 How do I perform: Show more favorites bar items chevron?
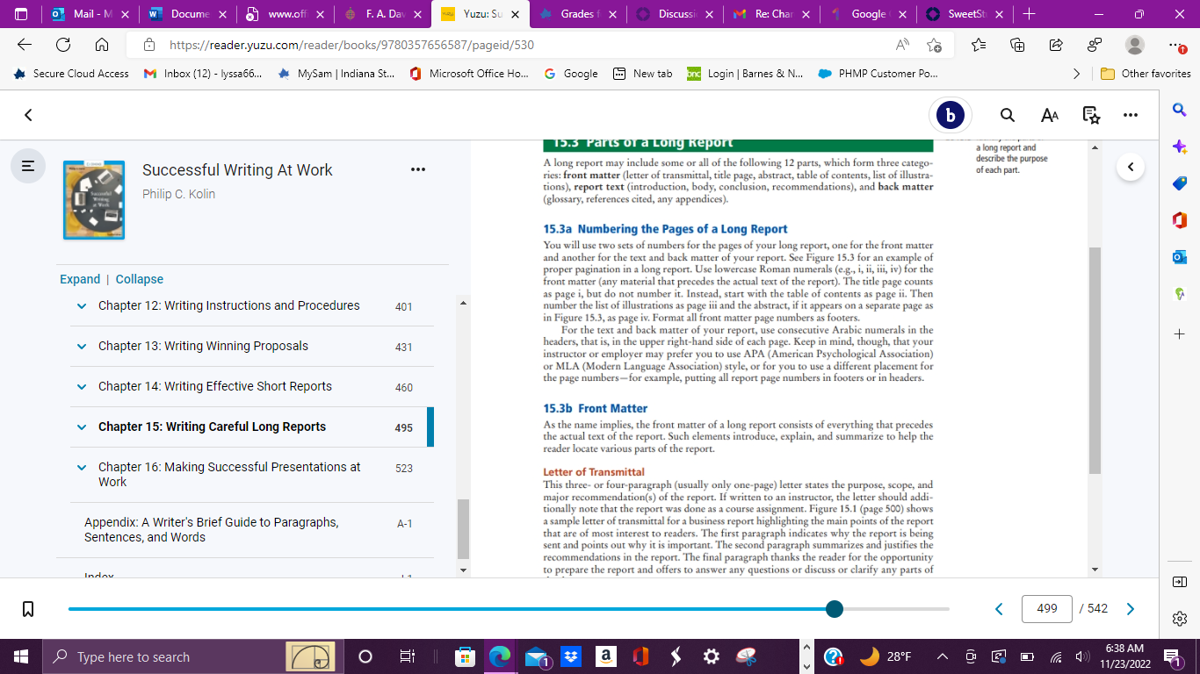pyautogui.click(x=1076, y=74)
